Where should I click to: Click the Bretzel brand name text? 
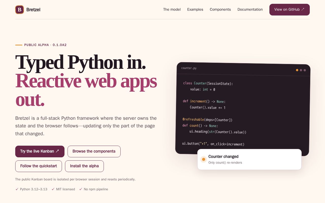coord(33,10)
